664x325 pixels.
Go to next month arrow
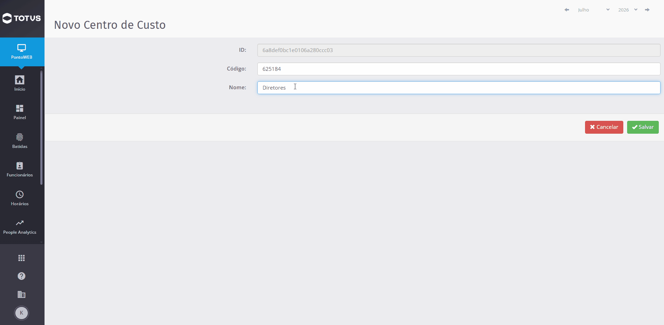(647, 10)
